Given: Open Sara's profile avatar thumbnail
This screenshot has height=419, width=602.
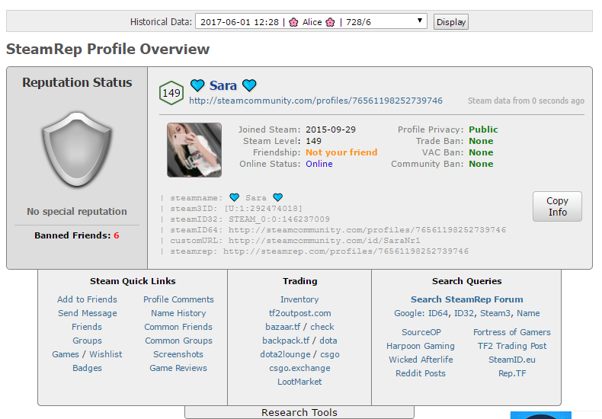Looking at the screenshot, I should point(194,150).
